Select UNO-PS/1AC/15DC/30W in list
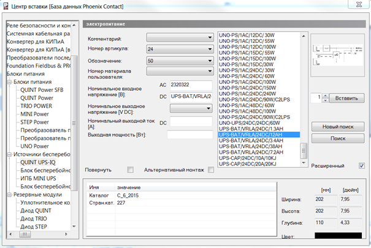Viewport: 371px width, 248px height. [x=246, y=64]
